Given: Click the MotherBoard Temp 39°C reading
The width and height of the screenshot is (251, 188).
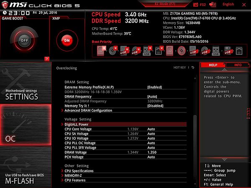Looking at the screenshot, I should 111,33.
